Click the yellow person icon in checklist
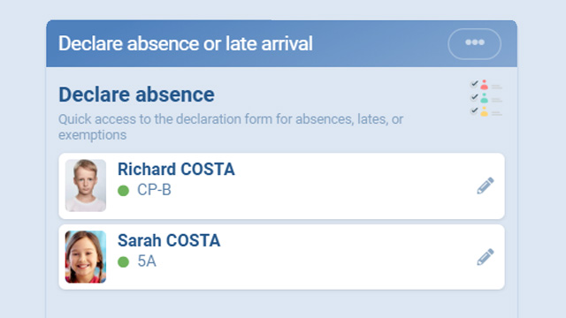This screenshot has width=566, height=318. [484, 111]
